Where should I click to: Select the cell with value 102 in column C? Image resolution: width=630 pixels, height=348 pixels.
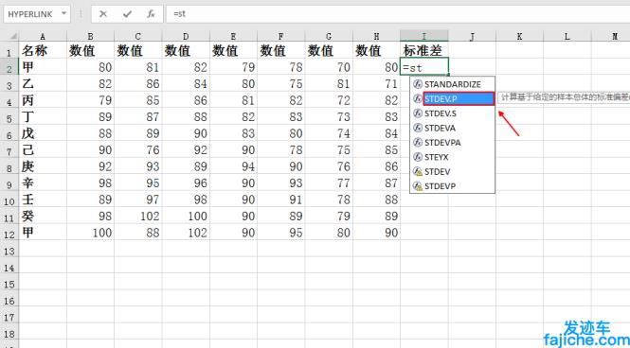coord(138,217)
